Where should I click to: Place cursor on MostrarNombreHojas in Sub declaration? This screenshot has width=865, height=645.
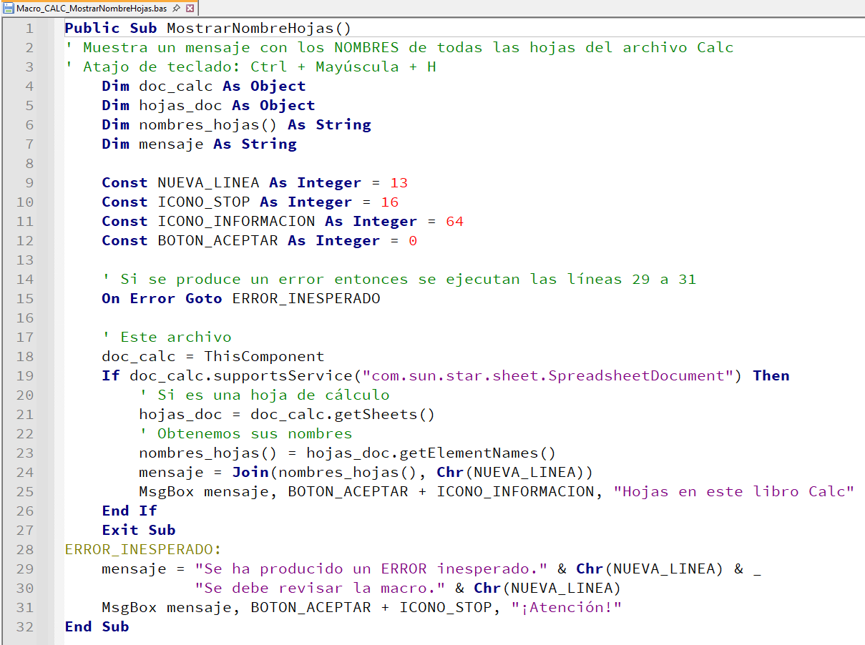(x=250, y=29)
